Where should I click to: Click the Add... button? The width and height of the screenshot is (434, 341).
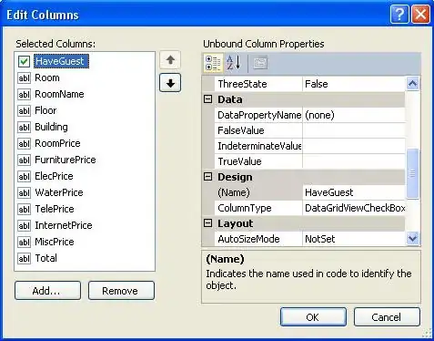pos(47,291)
